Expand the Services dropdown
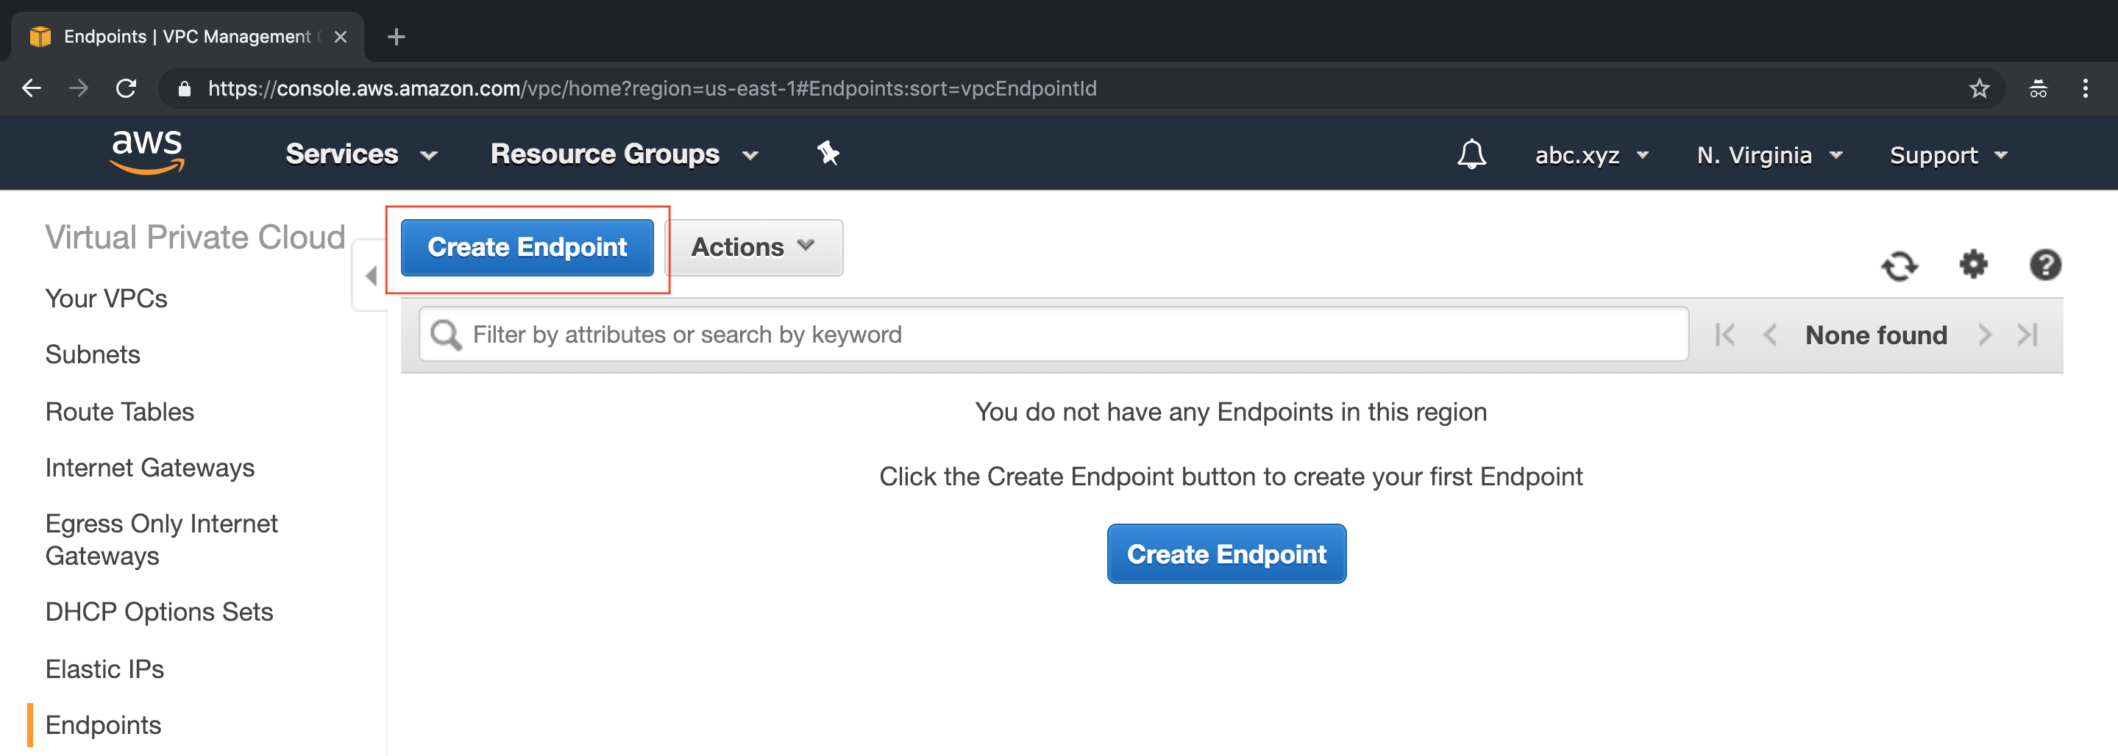Image resolution: width=2118 pixels, height=756 pixels. click(x=361, y=154)
